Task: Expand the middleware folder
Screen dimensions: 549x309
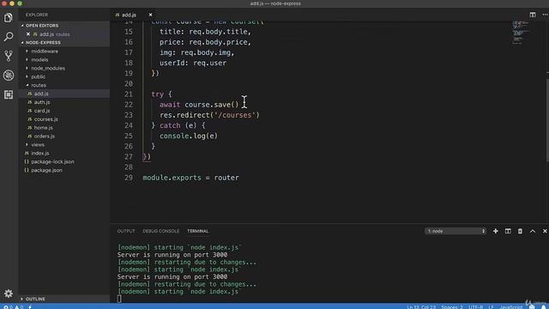Action: click(45, 51)
